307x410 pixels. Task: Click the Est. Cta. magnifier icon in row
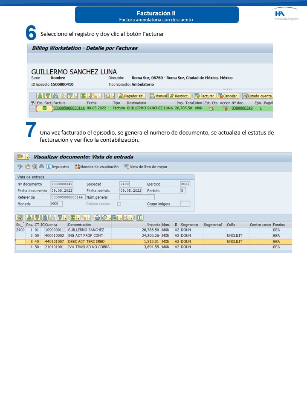tap(211, 108)
